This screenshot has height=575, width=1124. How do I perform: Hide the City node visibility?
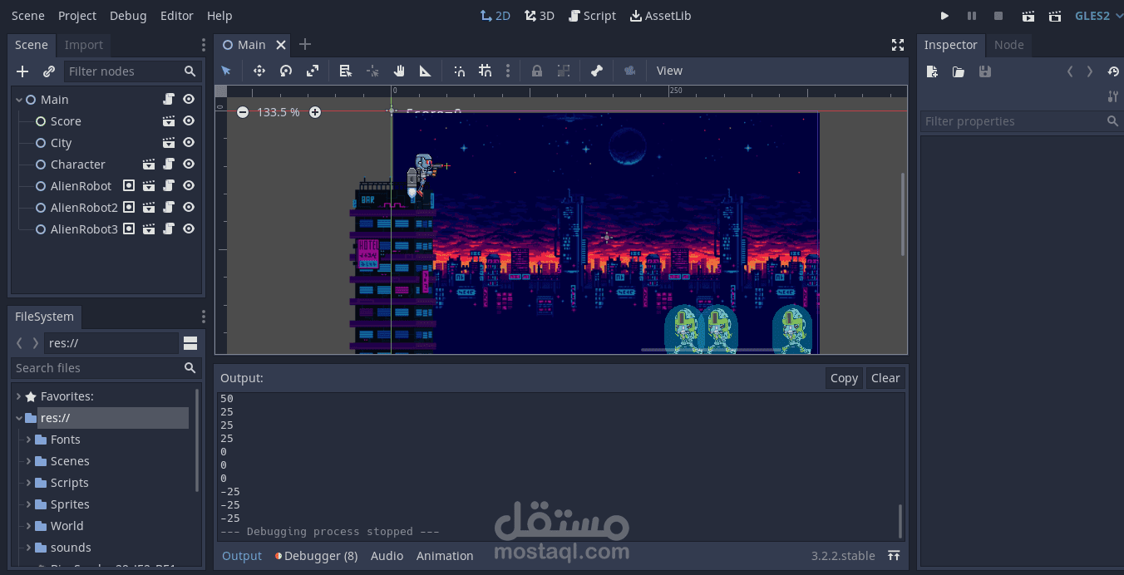(x=189, y=143)
